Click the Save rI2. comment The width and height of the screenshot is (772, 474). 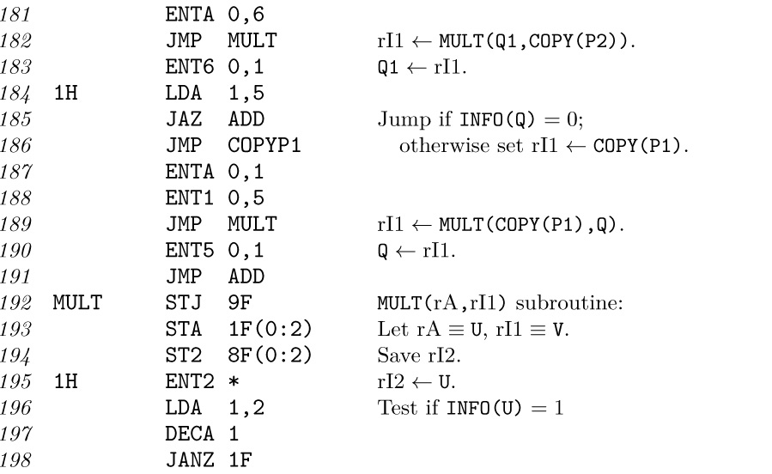419,355
